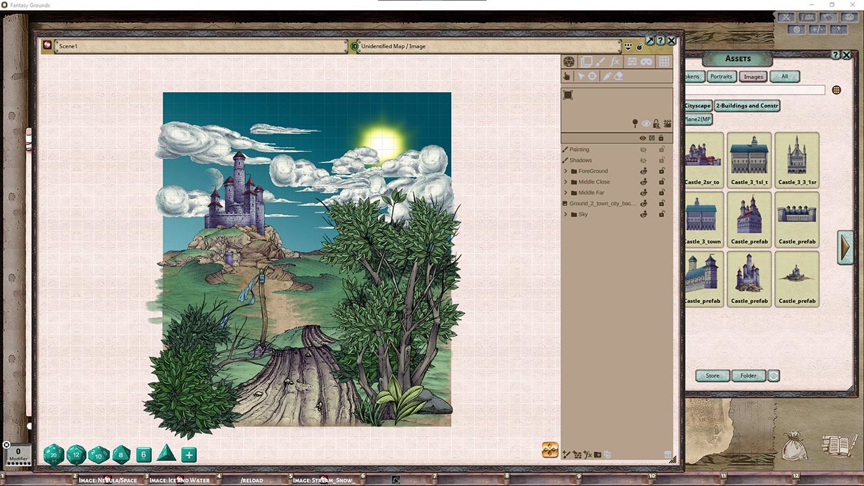Image resolution: width=864 pixels, height=486 pixels.
Task: Expand the Middle Far folder in the layers list
Action: pos(566,192)
